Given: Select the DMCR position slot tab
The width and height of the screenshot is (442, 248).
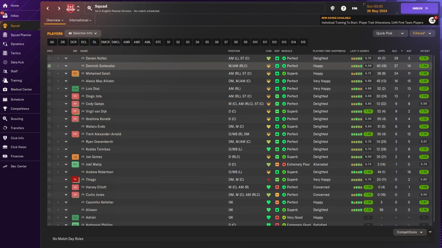Looking at the screenshot, I should point(105,42).
